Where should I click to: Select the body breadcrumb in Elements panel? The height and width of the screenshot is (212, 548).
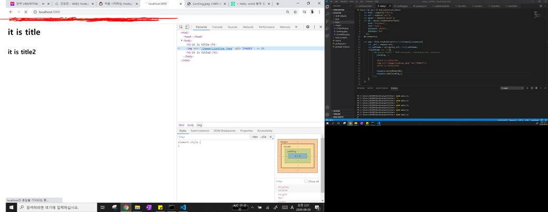[190, 125]
